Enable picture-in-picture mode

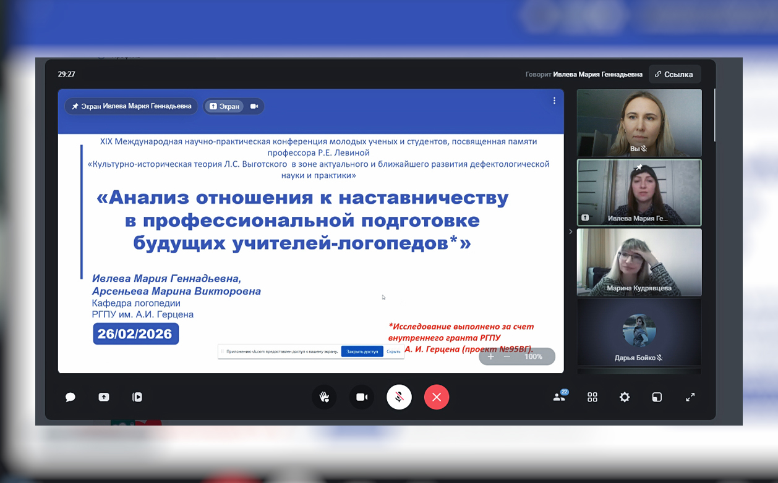click(x=656, y=397)
